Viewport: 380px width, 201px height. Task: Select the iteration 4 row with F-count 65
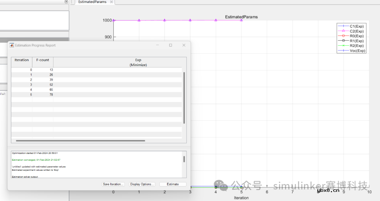[96, 90]
